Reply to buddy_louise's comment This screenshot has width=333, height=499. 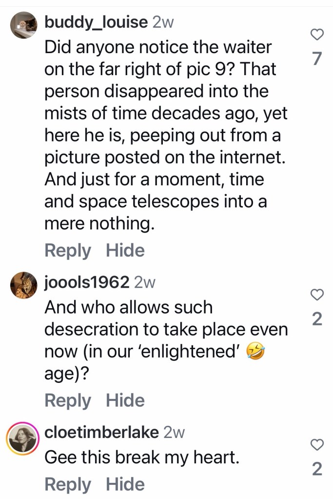(x=67, y=251)
